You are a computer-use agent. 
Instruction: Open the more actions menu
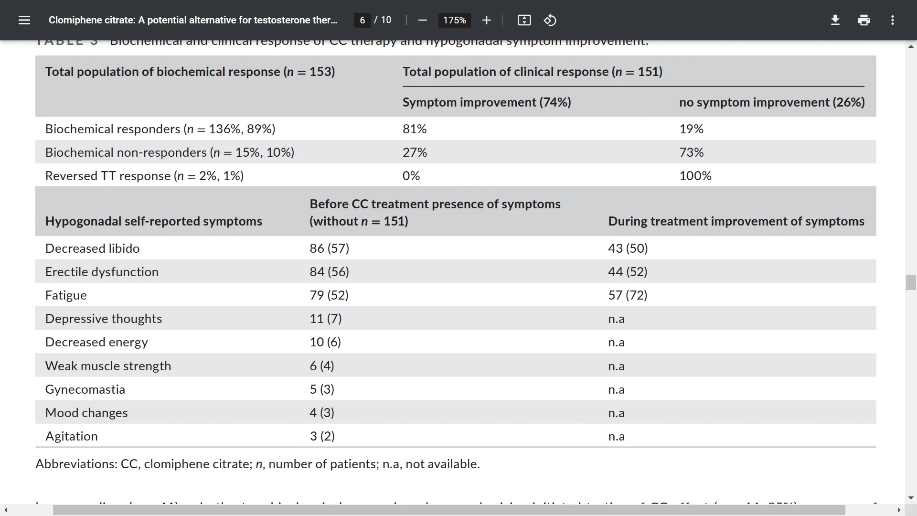pos(892,20)
